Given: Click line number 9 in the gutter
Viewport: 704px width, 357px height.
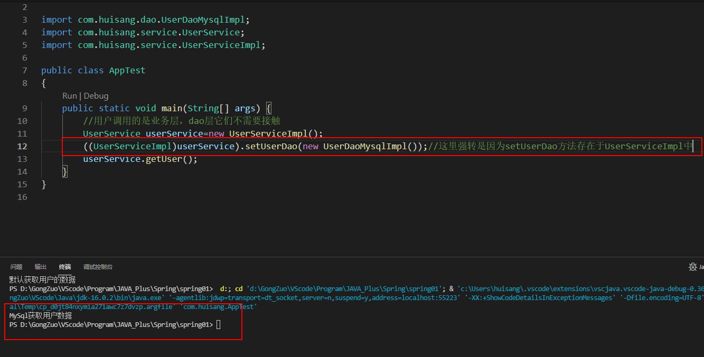Looking at the screenshot, I should coord(24,108).
